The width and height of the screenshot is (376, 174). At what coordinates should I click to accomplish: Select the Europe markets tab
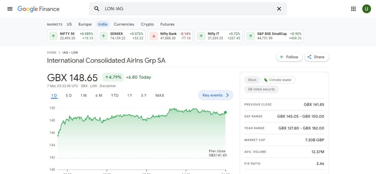point(85,24)
